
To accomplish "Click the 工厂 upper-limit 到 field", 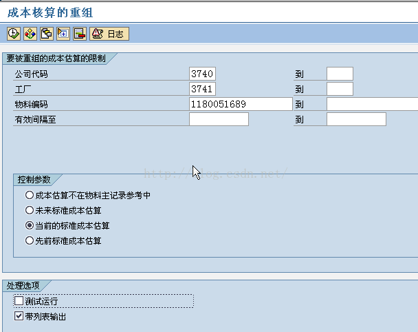I will 340,89.
